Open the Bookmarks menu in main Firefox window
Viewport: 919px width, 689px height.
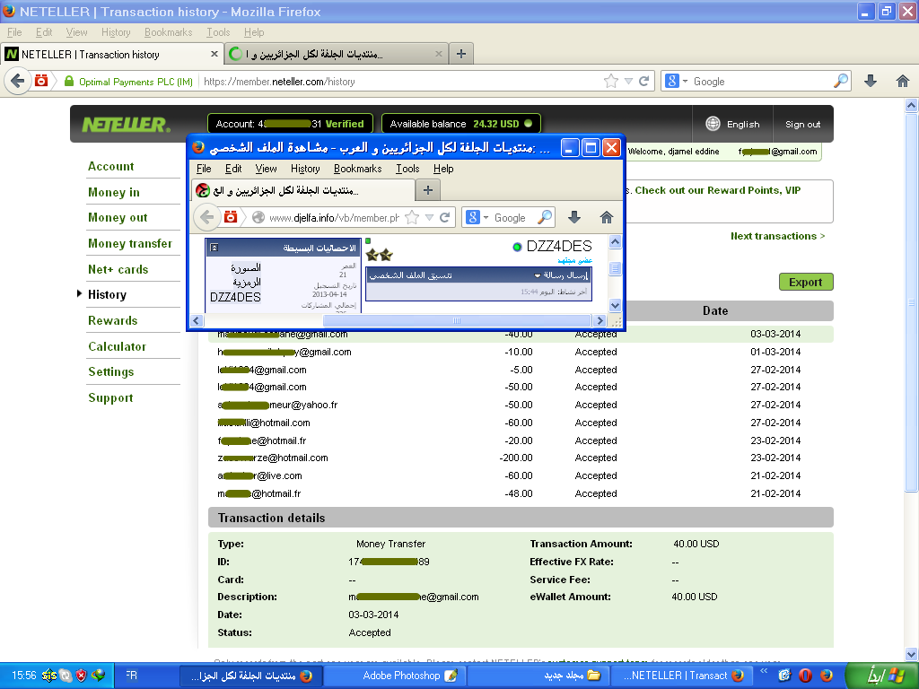[x=168, y=32]
